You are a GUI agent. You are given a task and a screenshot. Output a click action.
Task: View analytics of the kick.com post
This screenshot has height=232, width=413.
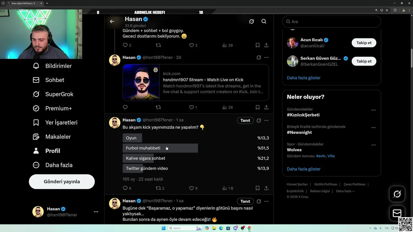(x=227, y=107)
